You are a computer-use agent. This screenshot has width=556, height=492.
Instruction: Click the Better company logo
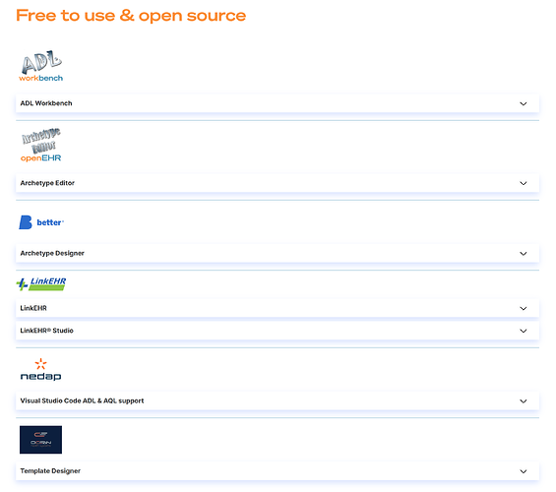(41, 222)
